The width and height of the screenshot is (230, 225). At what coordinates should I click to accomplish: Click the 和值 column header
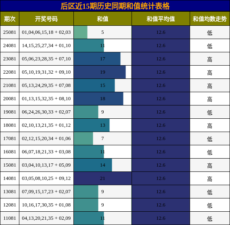point(102,19)
